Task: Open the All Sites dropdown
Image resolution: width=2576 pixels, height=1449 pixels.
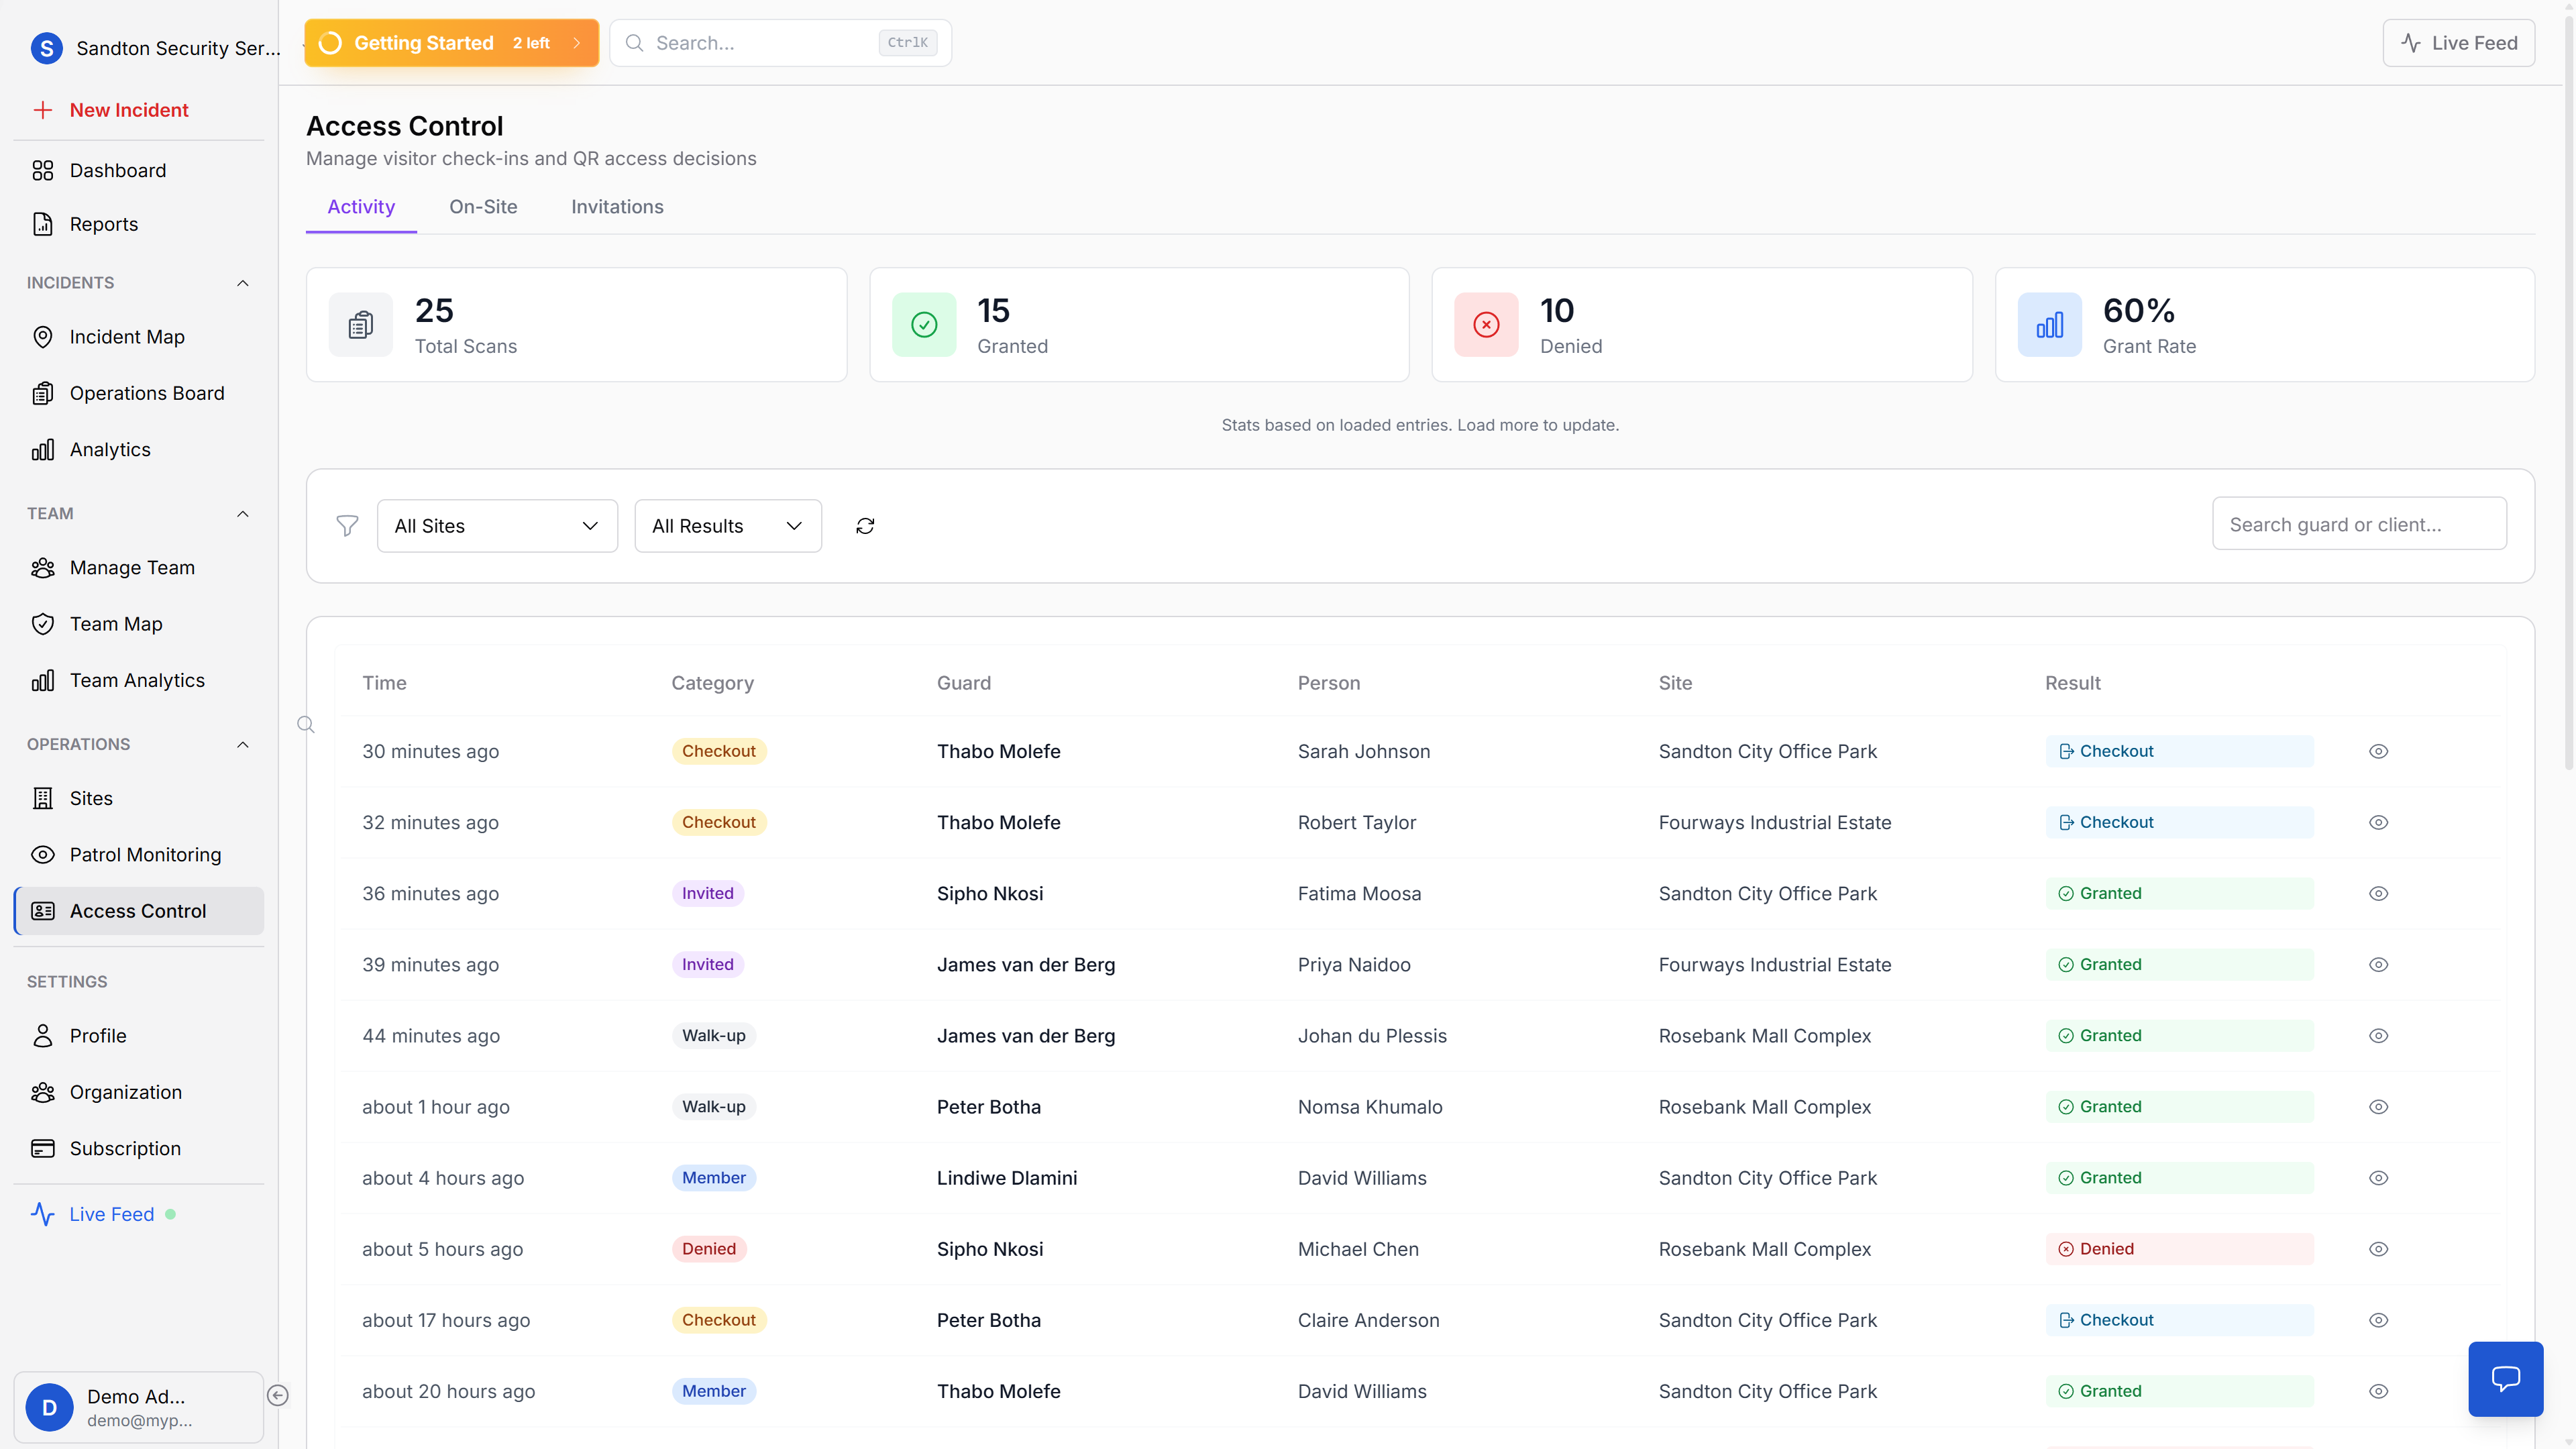Action: (497, 526)
